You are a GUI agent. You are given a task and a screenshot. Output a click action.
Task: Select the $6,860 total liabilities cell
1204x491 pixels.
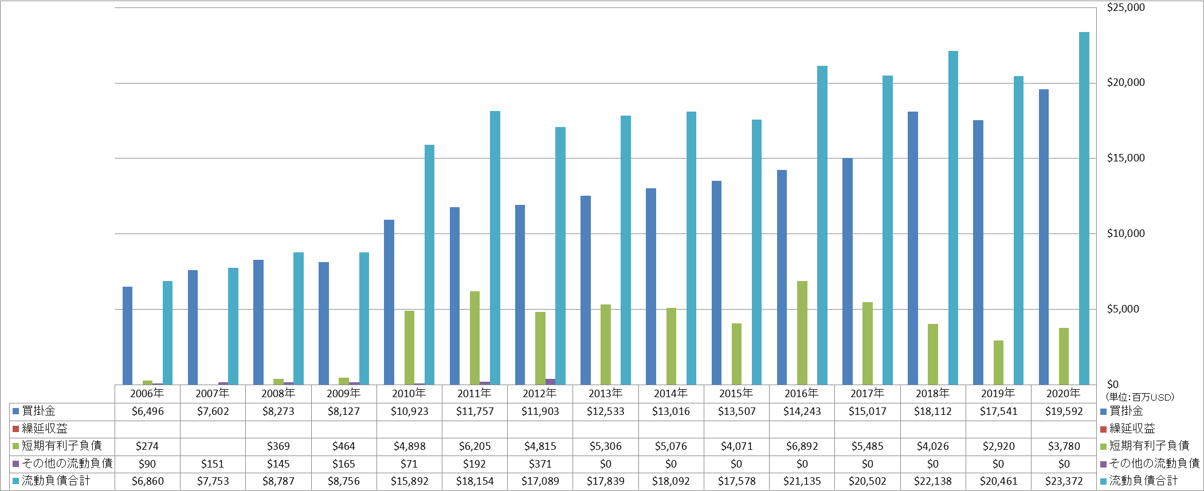(x=147, y=481)
